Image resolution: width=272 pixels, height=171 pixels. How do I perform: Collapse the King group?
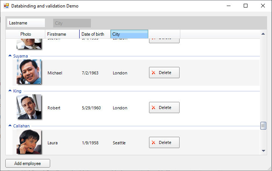pyautogui.click(x=10, y=91)
